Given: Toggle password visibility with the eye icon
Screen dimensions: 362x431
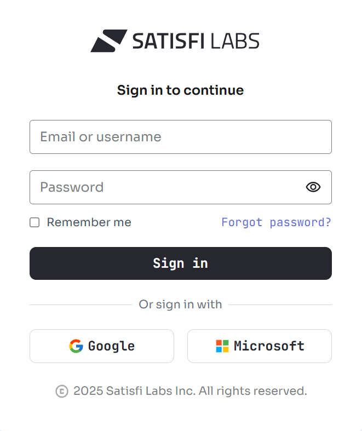Looking at the screenshot, I should pos(313,187).
